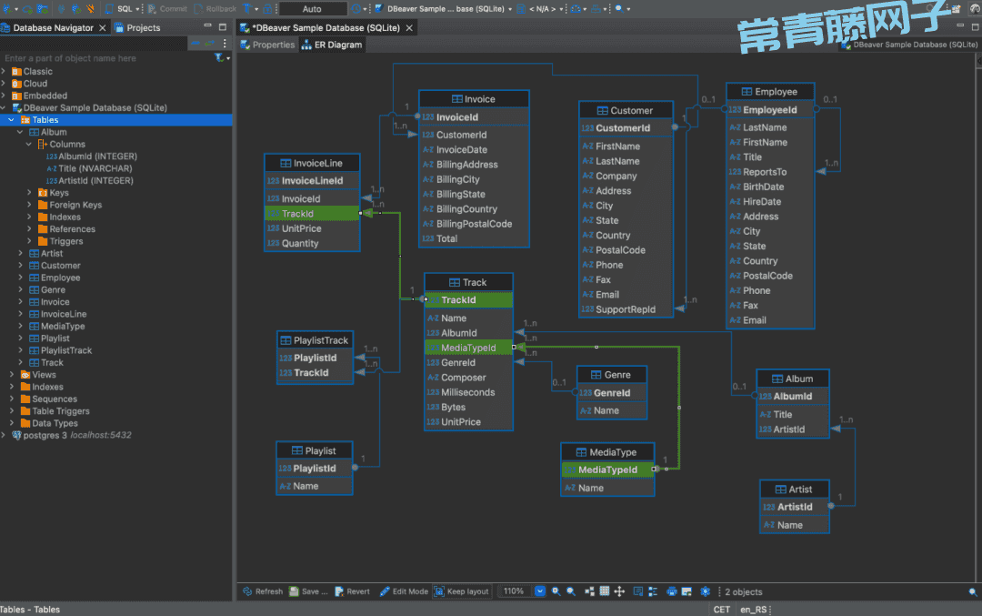Toggle the diagram grid icon

pos(605,591)
